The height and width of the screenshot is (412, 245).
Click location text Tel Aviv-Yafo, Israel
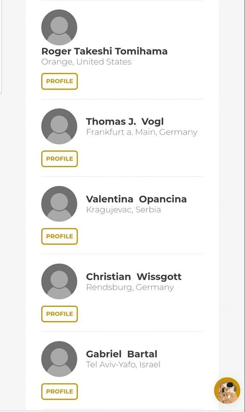[123, 365]
